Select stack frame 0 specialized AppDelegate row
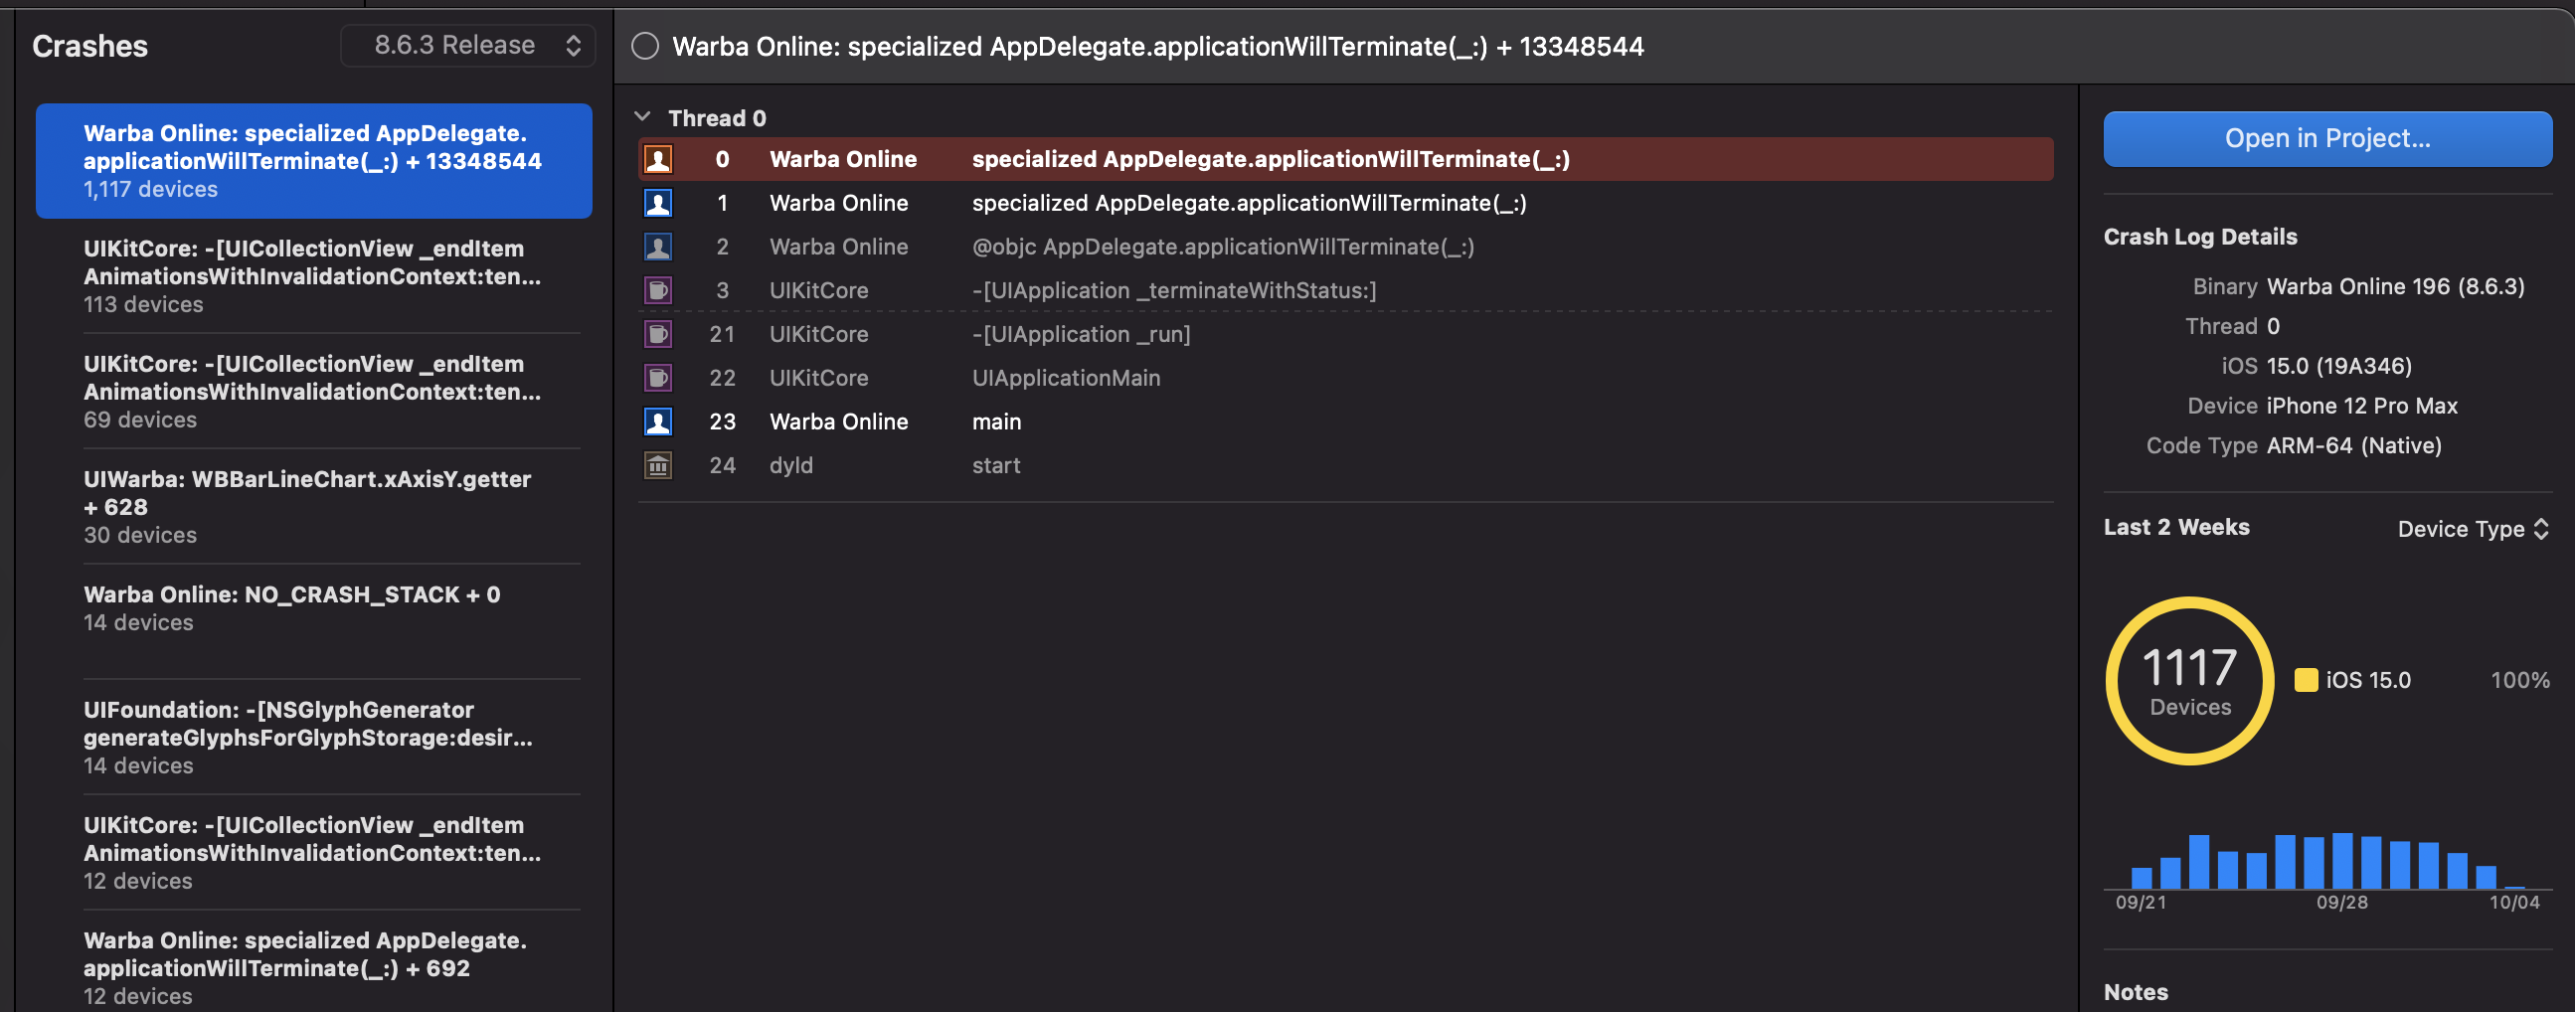 click(1345, 159)
